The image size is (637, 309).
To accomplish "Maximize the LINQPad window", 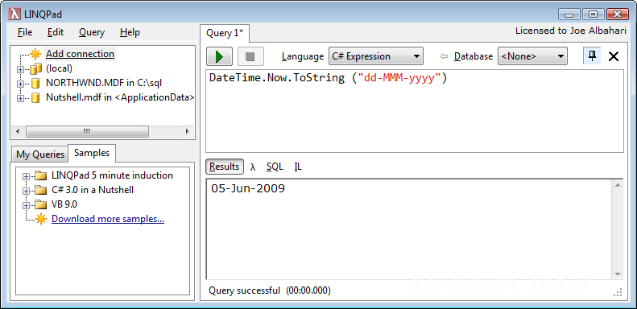I will [594, 14].
